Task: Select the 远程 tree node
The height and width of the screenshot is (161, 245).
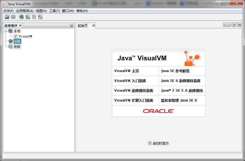Action: coord(17,41)
